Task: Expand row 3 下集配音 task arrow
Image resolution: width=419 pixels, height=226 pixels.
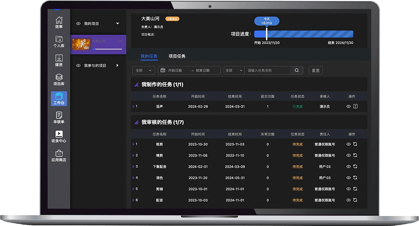Action: pyautogui.click(x=134, y=167)
